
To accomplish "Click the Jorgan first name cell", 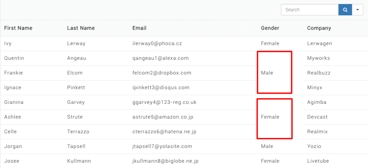I will click(13, 146).
